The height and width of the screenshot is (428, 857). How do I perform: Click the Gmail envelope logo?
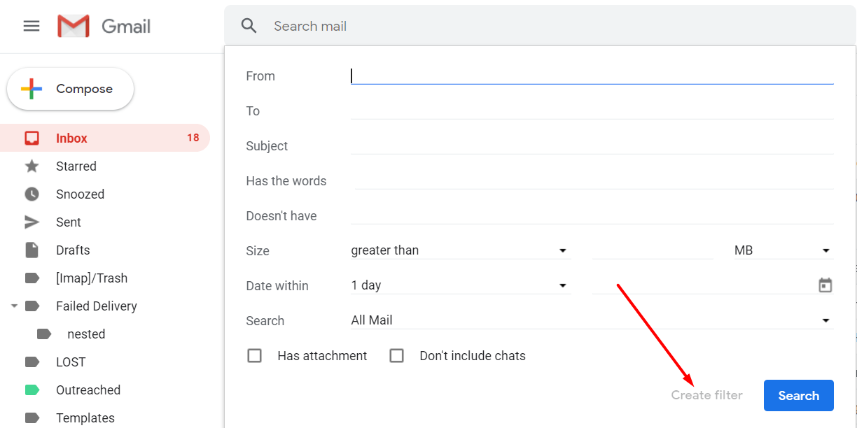click(x=74, y=27)
